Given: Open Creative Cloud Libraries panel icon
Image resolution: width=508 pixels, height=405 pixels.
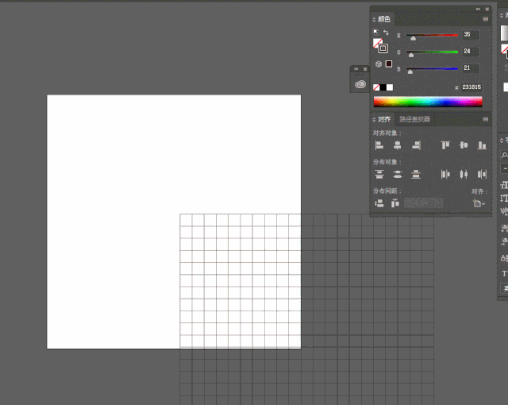Looking at the screenshot, I should (x=360, y=83).
